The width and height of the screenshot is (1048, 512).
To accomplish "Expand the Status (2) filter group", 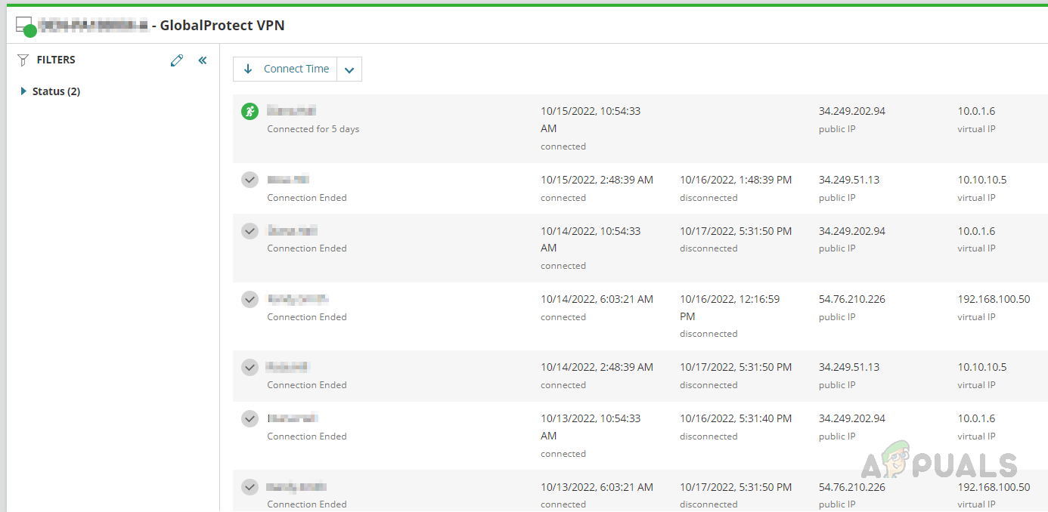I will [x=51, y=91].
